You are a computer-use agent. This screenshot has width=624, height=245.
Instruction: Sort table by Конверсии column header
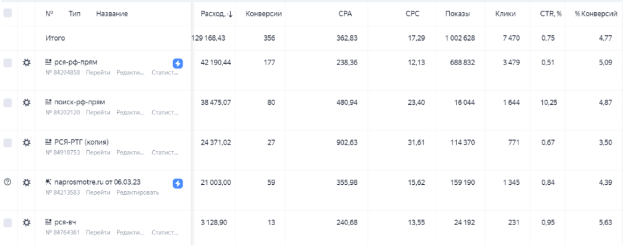click(x=264, y=14)
